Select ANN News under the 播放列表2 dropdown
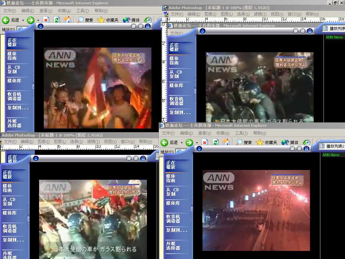Screen dimensions: 345x259 [331, 155]
